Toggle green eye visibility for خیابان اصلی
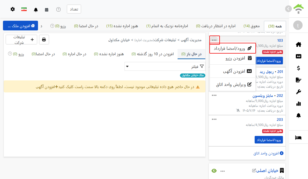 (214, 171)
